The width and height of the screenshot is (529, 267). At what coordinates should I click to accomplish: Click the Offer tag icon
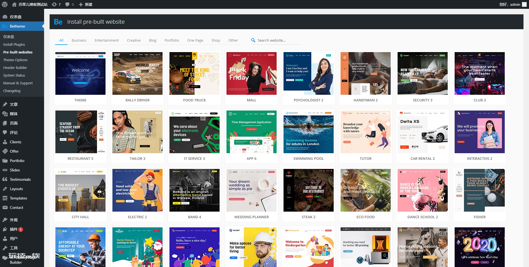[x=5, y=151]
